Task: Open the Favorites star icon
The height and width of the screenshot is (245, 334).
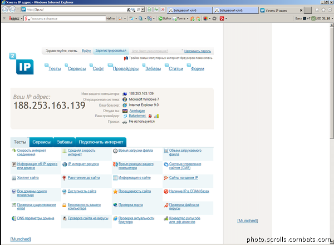Action: [x=323, y=10]
